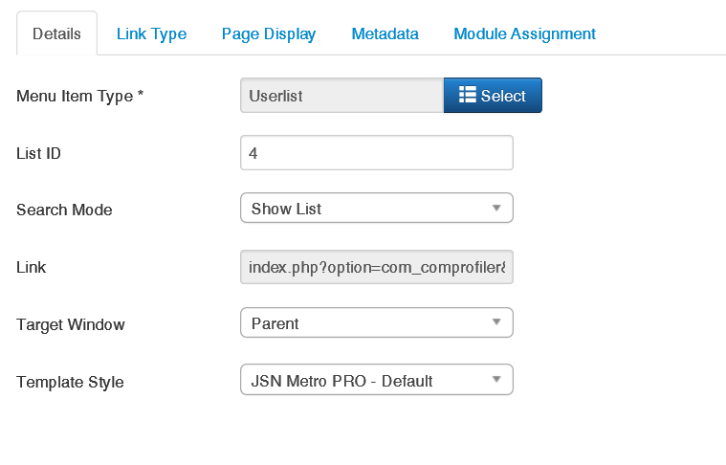Click the Template Style label
Screen dimensions: 726x465
point(71,382)
